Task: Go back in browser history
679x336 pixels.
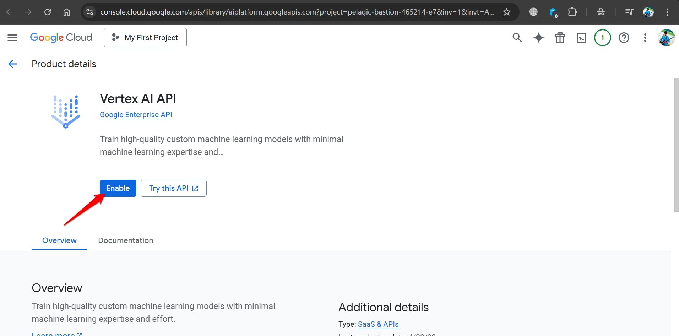Action: coord(10,12)
